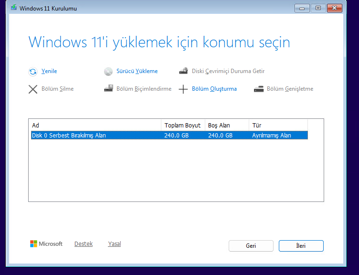Click the Bölüm Silme X icon
Screen dimensions: 359x275
(x=32, y=89)
